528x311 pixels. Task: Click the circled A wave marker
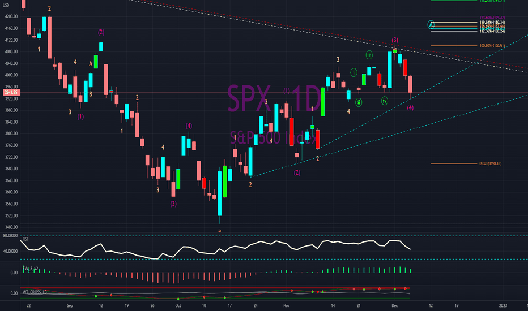click(431, 24)
